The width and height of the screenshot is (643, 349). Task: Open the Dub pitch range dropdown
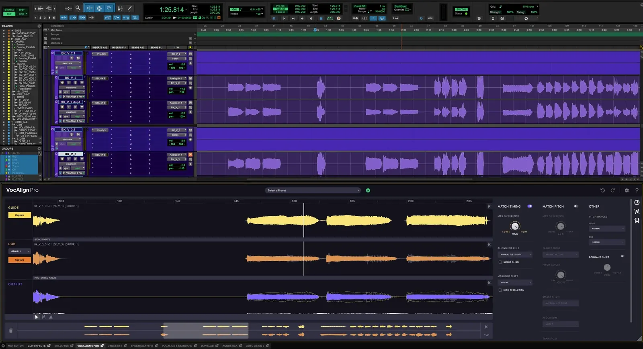pyautogui.click(x=607, y=242)
